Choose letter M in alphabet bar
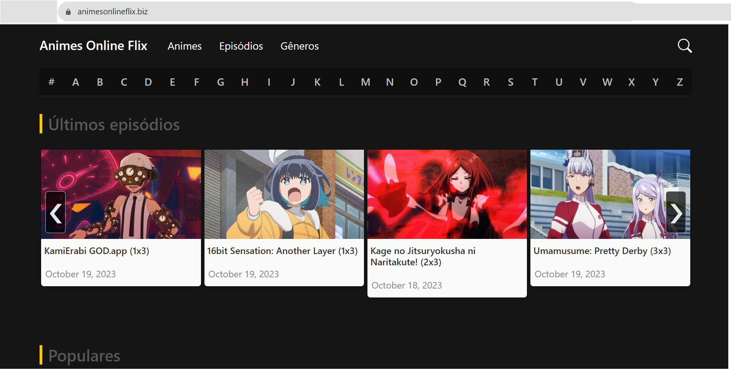 365,82
